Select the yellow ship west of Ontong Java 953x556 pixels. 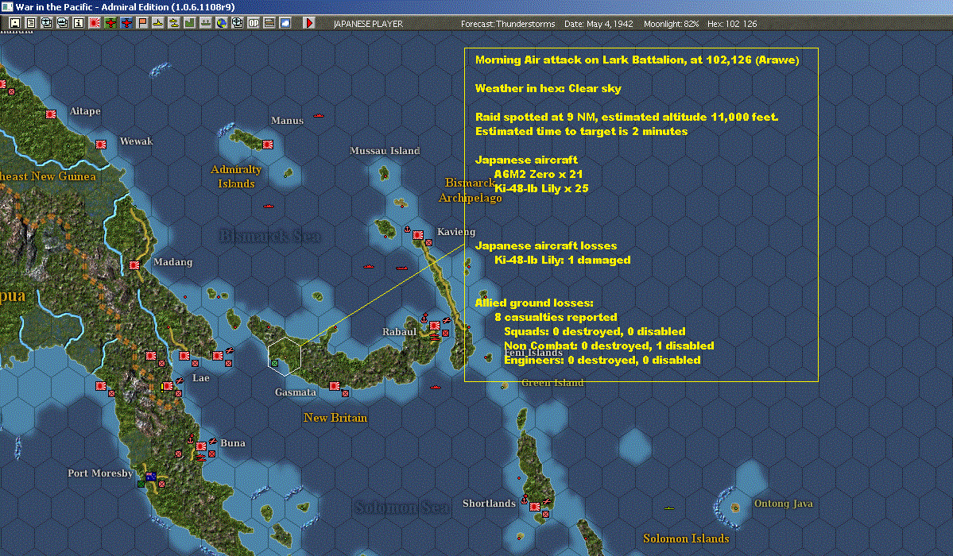click(x=668, y=508)
